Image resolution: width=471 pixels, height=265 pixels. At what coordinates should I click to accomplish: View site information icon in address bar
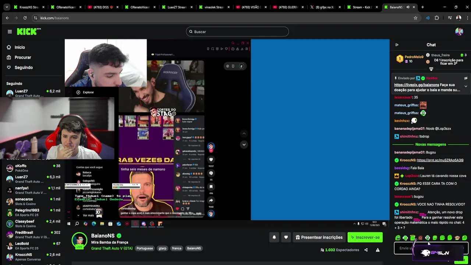click(x=36, y=18)
